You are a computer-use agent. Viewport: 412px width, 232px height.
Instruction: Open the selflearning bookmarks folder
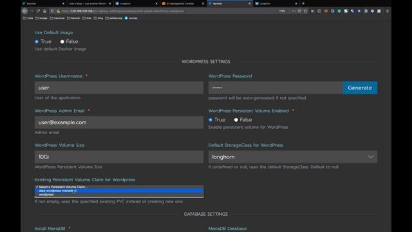[113, 18]
